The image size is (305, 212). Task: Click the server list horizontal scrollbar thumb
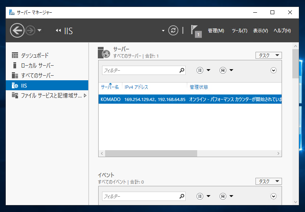click(151, 153)
